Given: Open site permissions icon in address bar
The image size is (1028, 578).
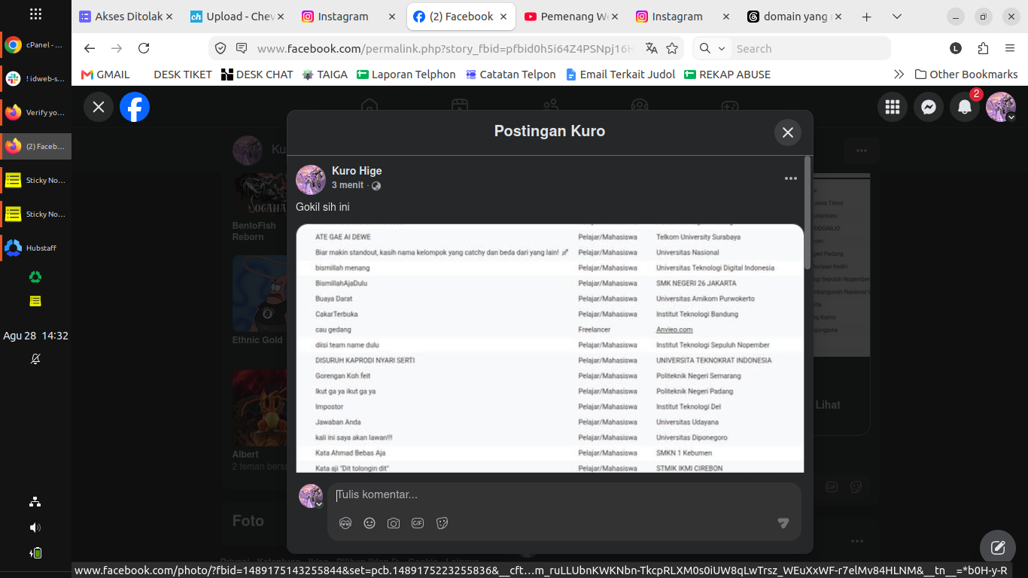Looking at the screenshot, I should [242, 48].
